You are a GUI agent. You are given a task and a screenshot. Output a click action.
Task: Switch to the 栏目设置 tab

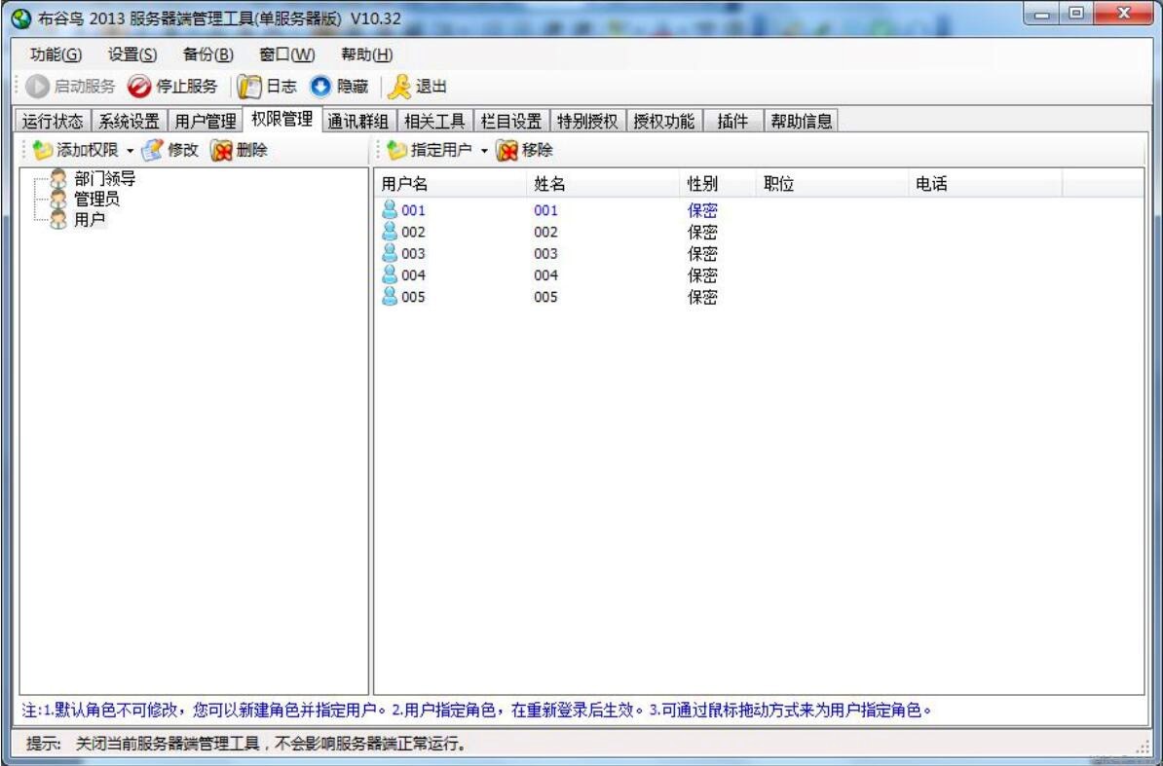click(511, 121)
